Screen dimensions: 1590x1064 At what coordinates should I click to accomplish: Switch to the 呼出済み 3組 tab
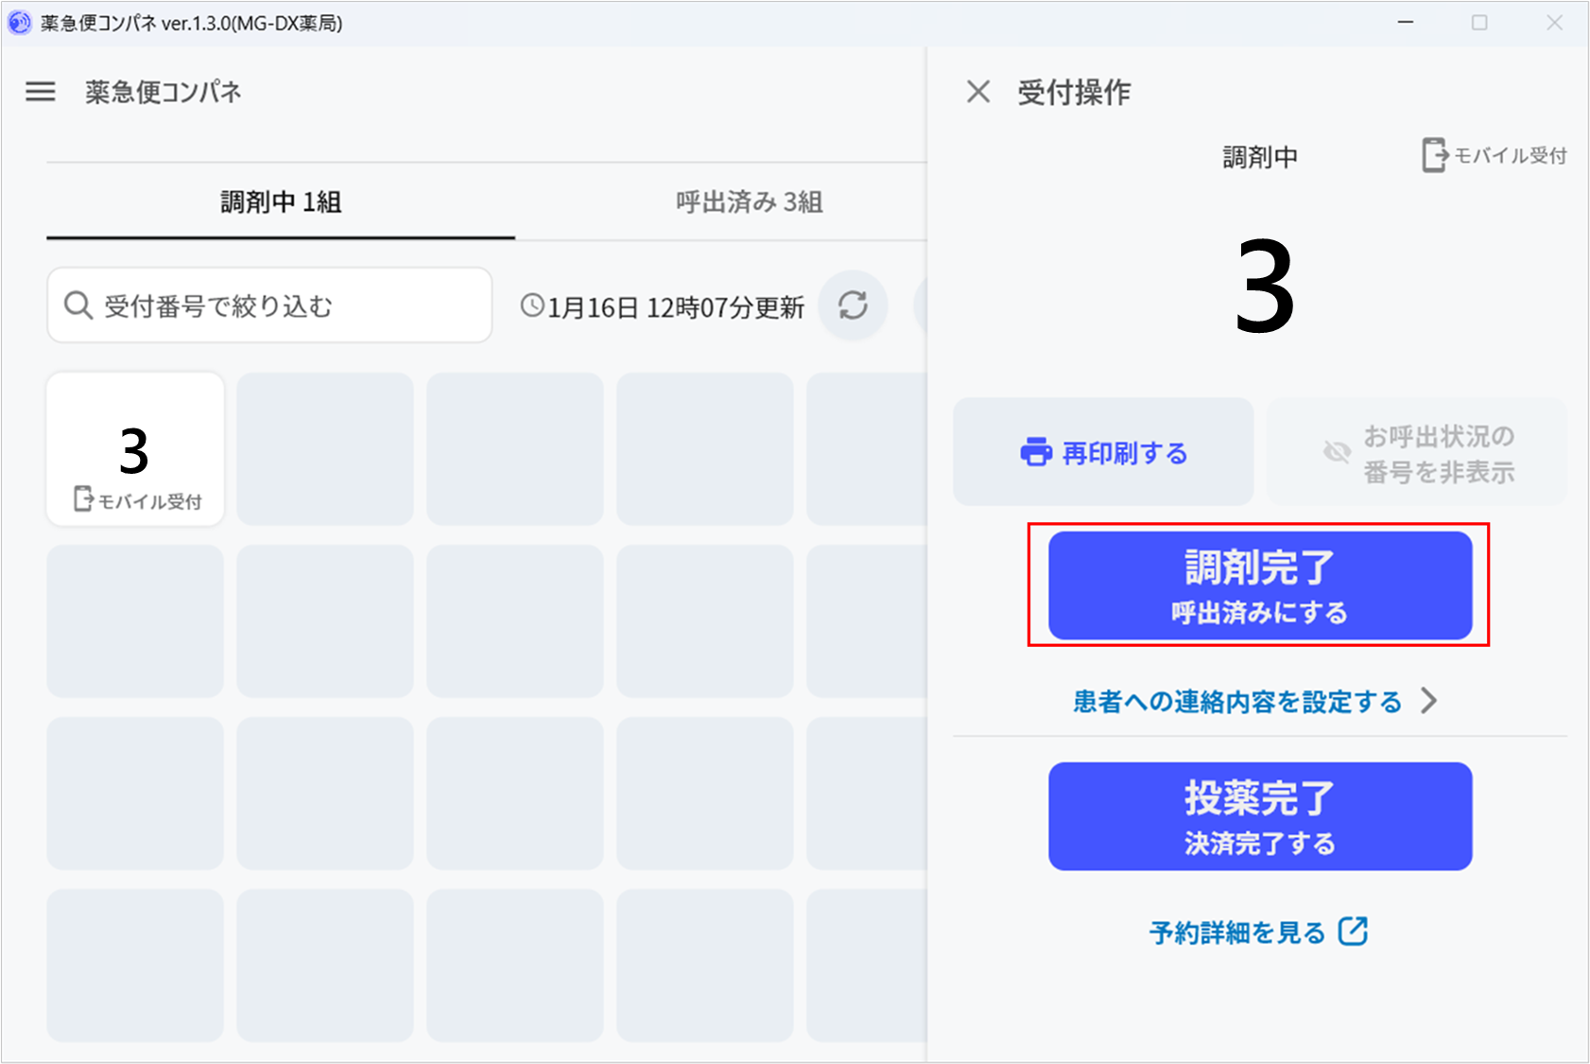coord(749,201)
